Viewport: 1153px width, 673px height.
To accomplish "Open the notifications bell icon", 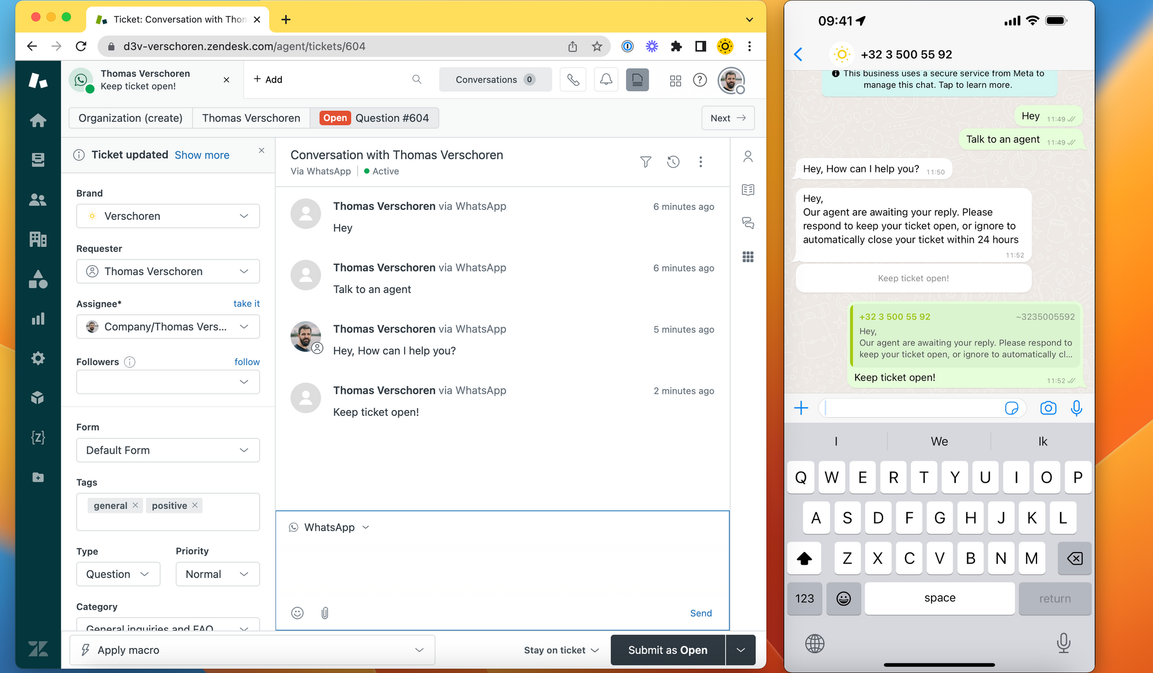I will click(606, 80).
